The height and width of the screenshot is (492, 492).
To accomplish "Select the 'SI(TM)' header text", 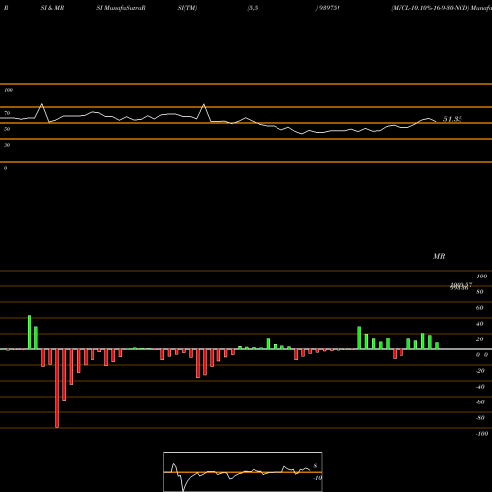I will (187, 8).
